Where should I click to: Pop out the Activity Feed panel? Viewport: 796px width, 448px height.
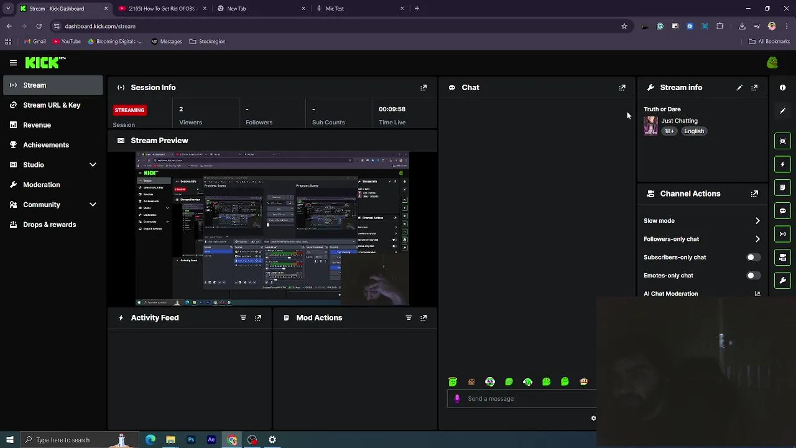click(258, 318)
